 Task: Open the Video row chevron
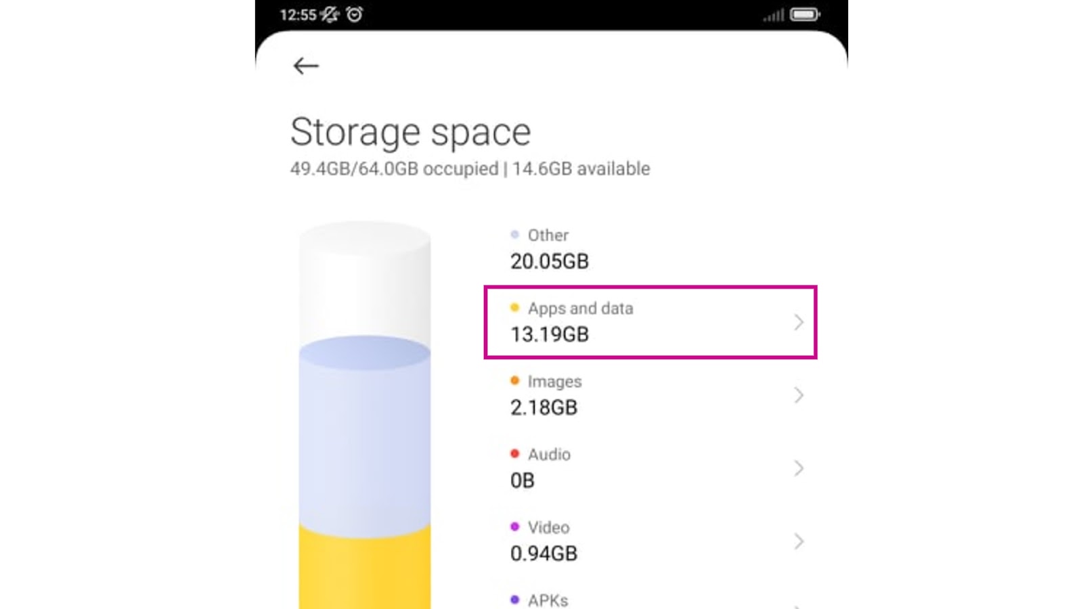(799, 541)
